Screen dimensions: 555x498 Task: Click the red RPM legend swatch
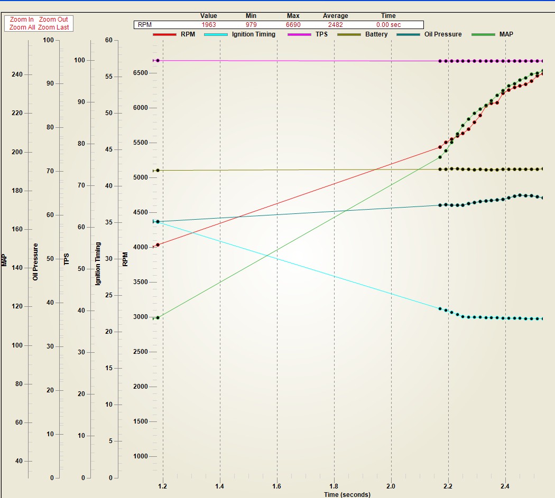click(164, 34)
